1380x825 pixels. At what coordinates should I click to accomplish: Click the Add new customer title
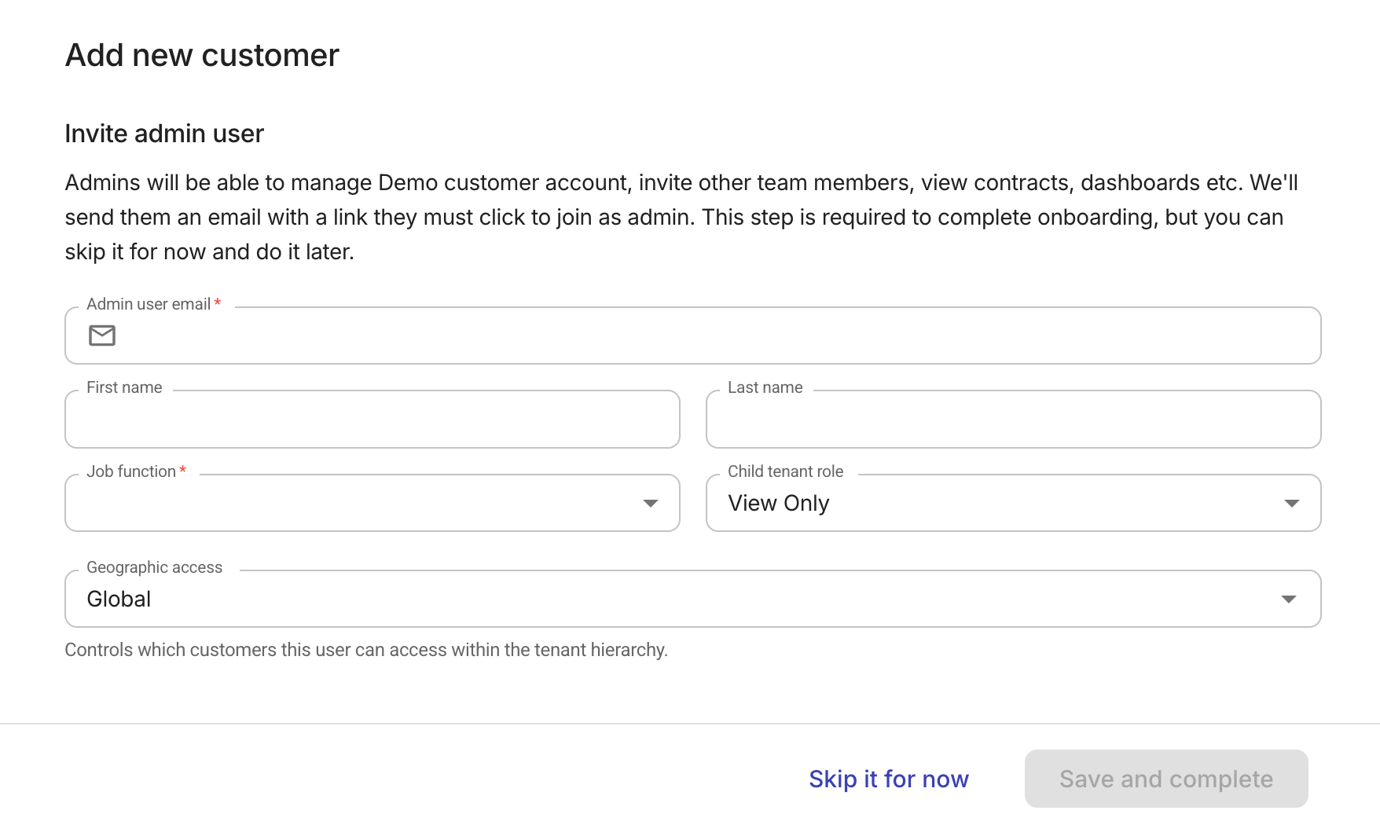[x=202, y=56]
